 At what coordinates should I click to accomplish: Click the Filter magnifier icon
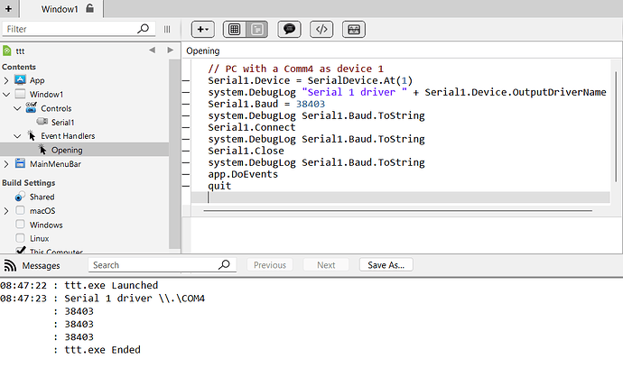click(x=144, y=29)
